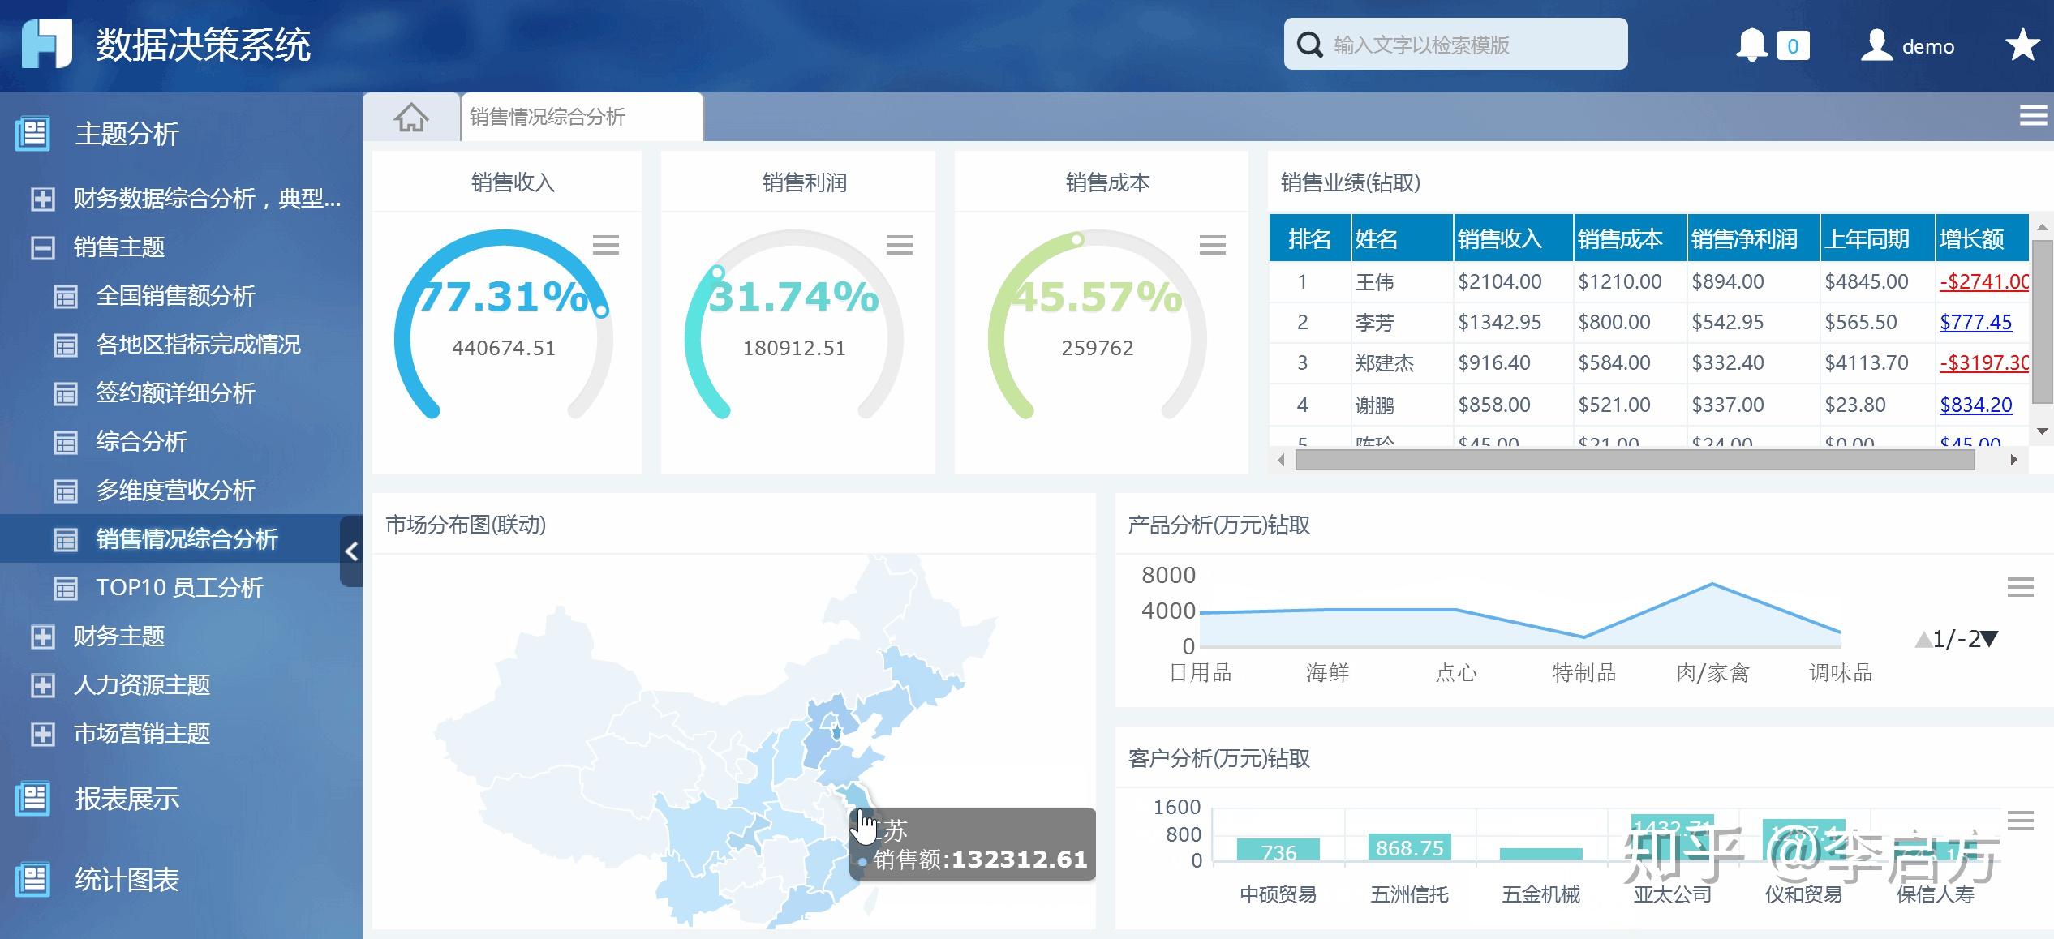2054x939 pixels.
Task: Click the search magnifier icon
Action: coord(1309,45)
